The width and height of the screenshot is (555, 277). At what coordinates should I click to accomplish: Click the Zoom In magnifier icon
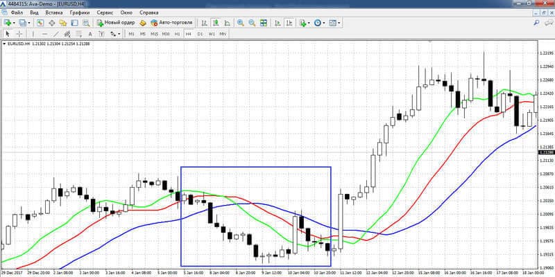pyautogui.click(x=241, y=23)
